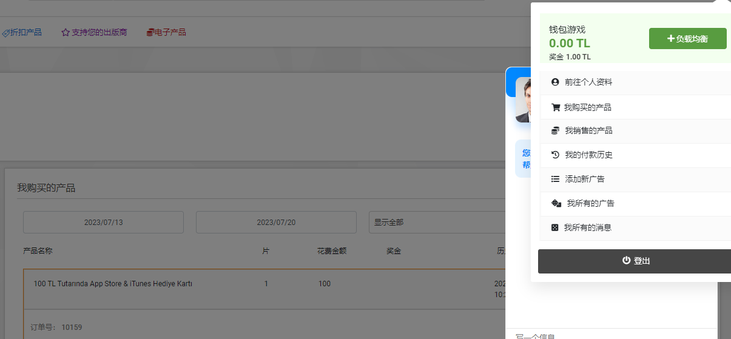Click the coins icon beside 我销售的产品
731x339 pixels.
pos(555,130)
